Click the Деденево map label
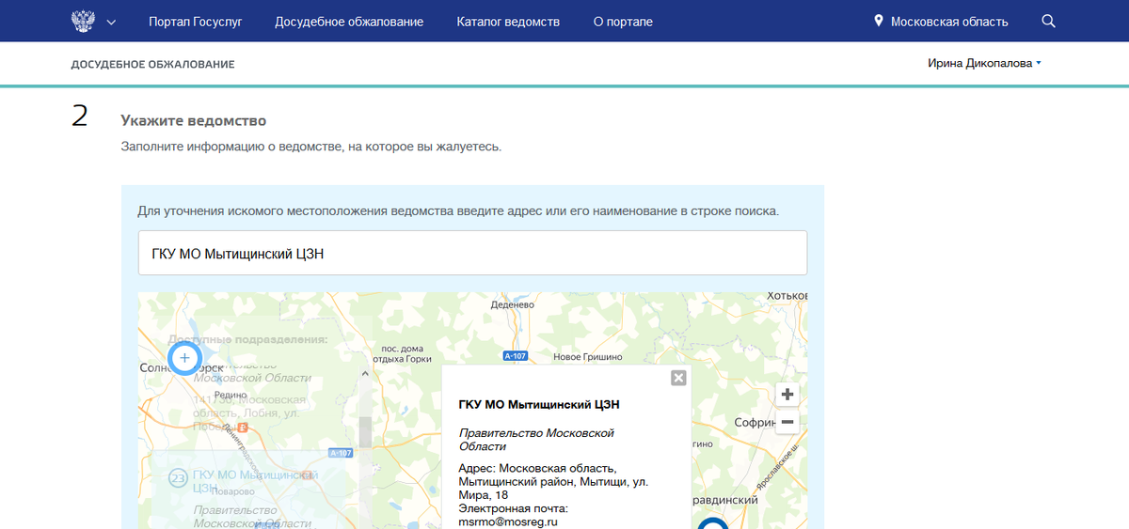Image resolution: width=1129 pixels, height=529 pixels. [512, 305]
